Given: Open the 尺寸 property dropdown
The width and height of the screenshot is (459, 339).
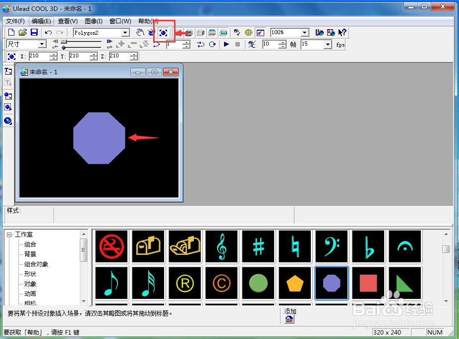Looking at the screenshot, I should pos(42,44).
